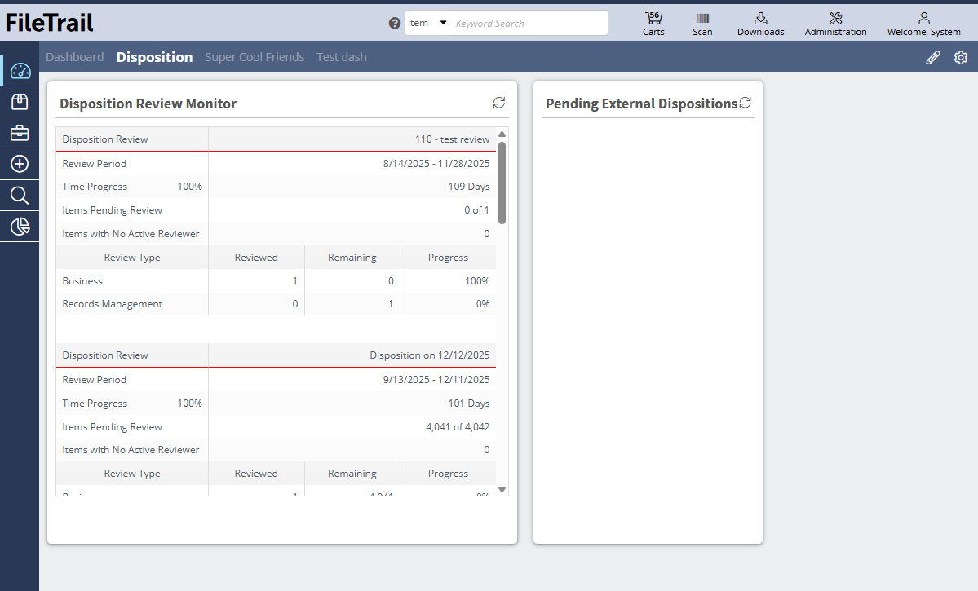
Task: Select the Disposition tab
Action: click(155, 57)
